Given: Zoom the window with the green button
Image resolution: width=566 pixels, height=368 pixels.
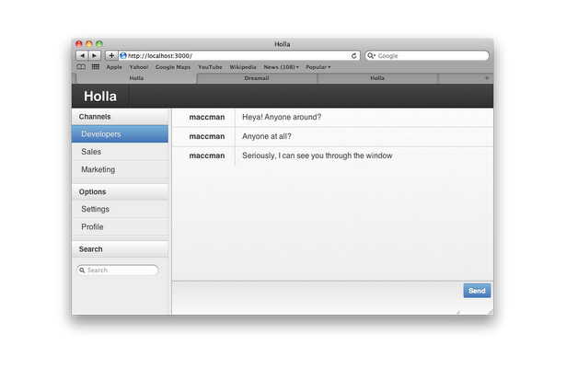Looking at the screenshot, I should pos(98,43).
